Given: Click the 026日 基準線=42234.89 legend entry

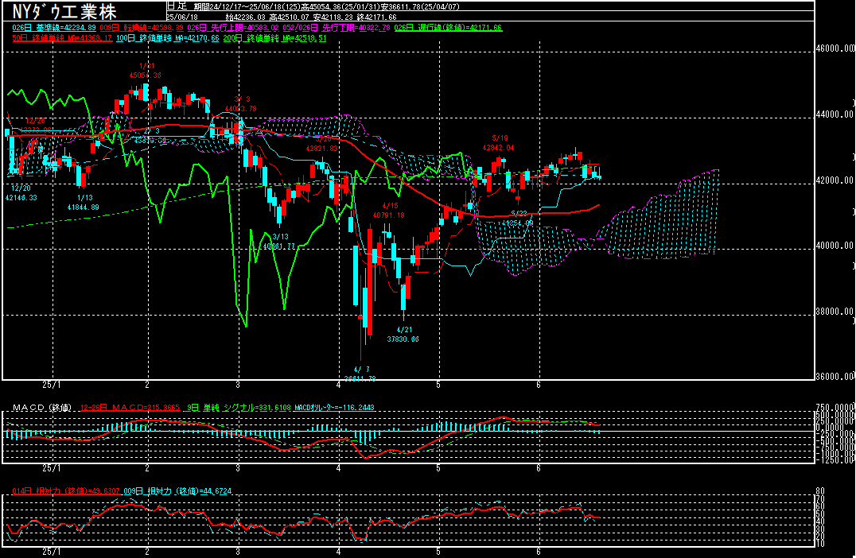Looking at the screenshot, I should point(54,28).
